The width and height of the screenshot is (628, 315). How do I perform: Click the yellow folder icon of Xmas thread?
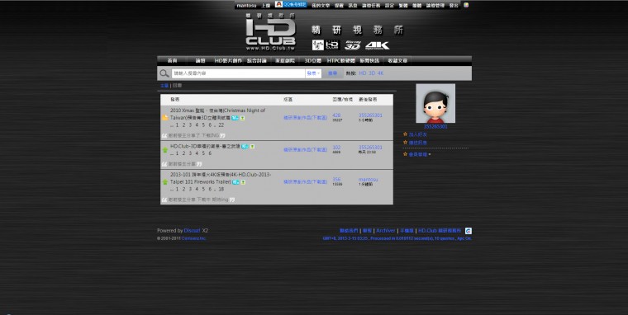click(x=165, y=118)
